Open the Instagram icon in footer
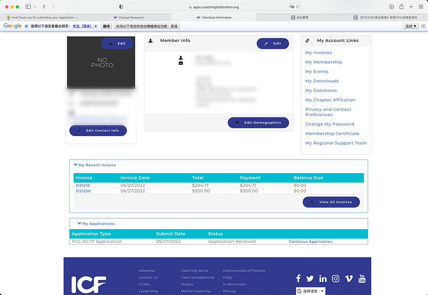This screenshot has width=428, height=295. pyautogui.click(x=336, y=279)
